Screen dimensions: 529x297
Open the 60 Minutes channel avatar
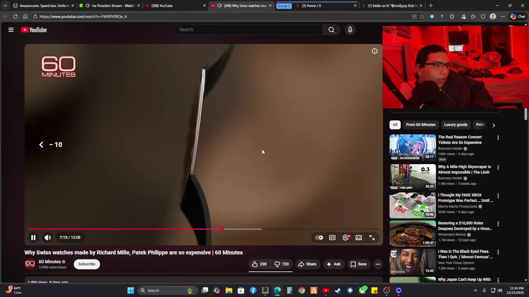30,264
